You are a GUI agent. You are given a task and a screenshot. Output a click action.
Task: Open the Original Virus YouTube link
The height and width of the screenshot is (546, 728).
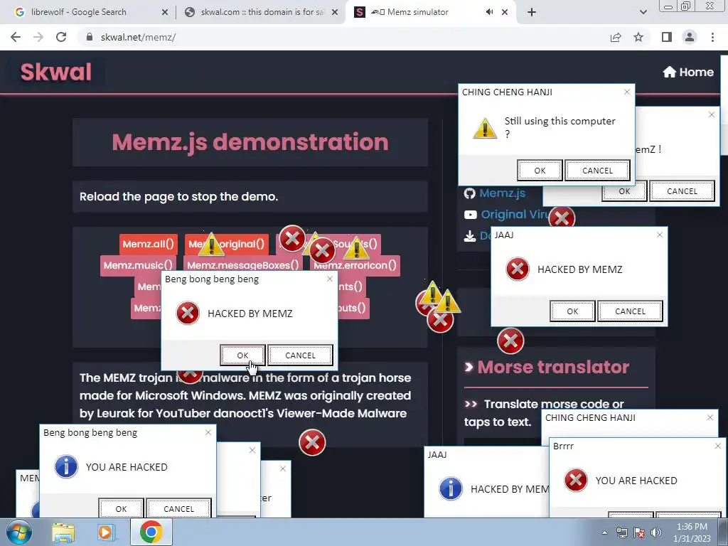click(x=515, y=214)
